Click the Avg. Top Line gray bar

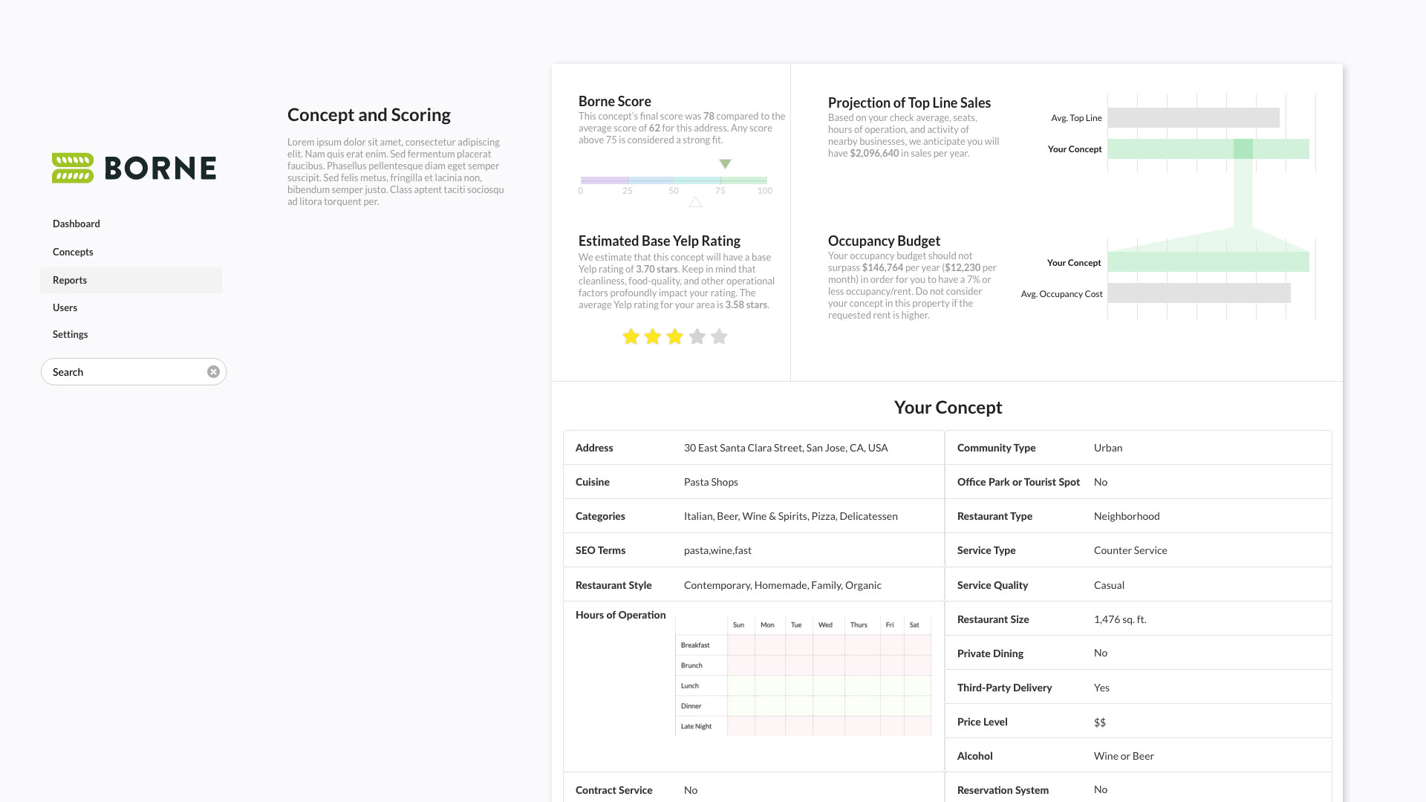(1194, 117)
